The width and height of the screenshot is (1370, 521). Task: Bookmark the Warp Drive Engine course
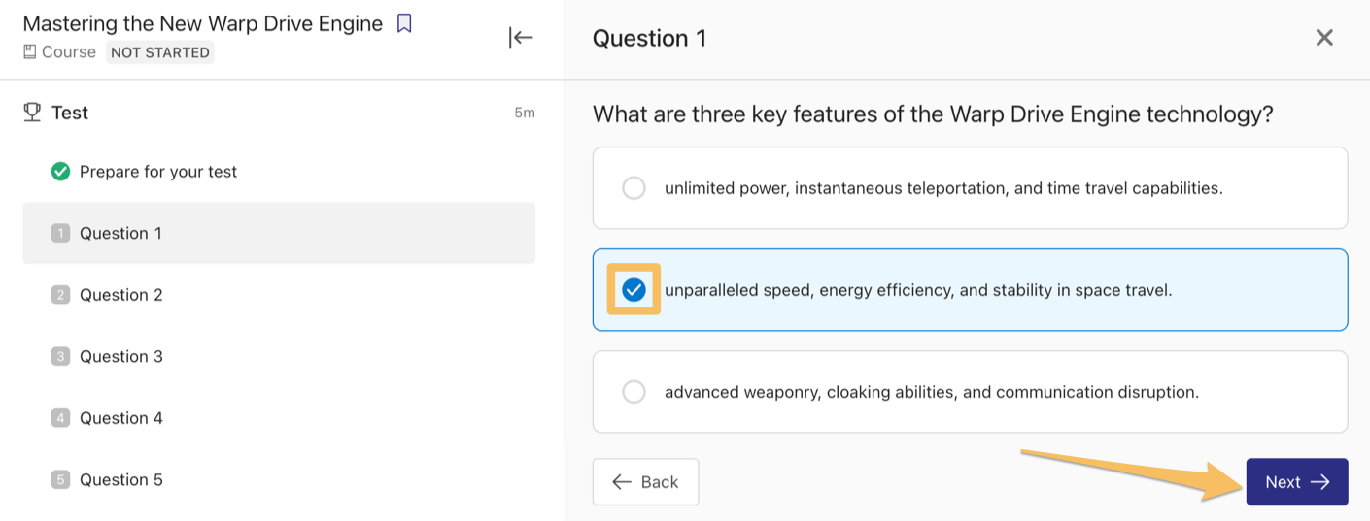[405, 23]
